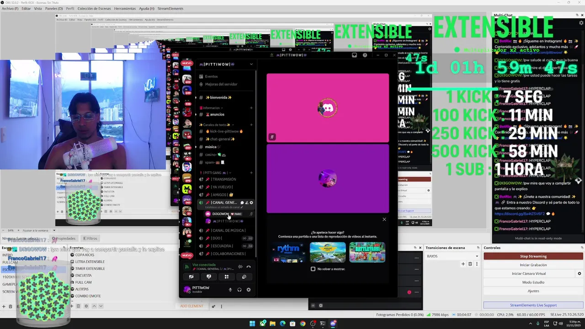Move OBS source up with arrow
This screenshot has width=585, height=329.
tap(95, 306)
